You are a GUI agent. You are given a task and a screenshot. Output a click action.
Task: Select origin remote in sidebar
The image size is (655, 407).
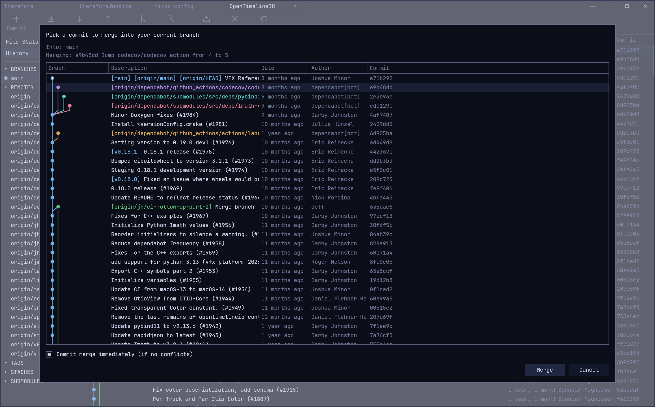[21, 97]
